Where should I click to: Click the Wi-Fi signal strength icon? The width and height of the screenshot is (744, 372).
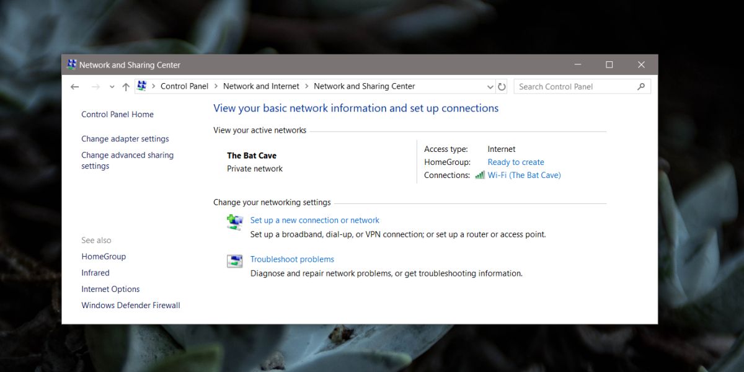click(480, 175)
